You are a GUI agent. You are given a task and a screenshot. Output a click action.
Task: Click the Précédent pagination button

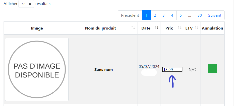130,15
